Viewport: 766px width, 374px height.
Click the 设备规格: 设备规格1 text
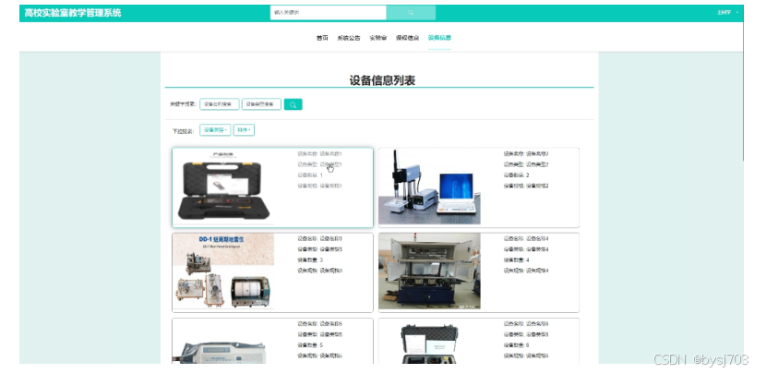point(320,186)
